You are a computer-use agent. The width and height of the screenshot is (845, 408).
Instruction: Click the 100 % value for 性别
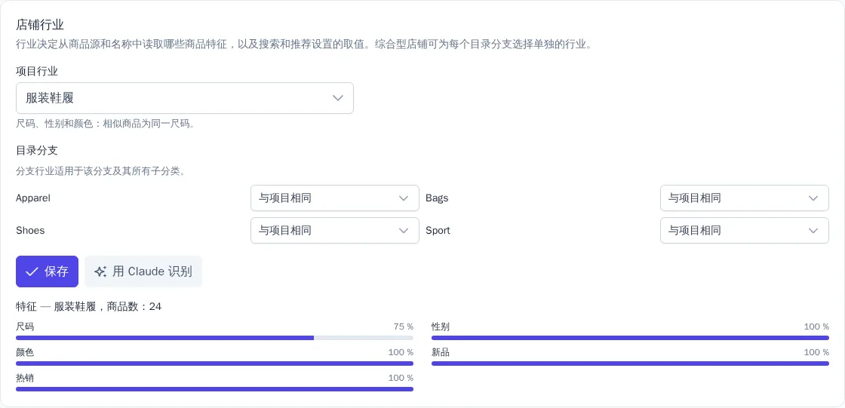[x=816, y=327]
